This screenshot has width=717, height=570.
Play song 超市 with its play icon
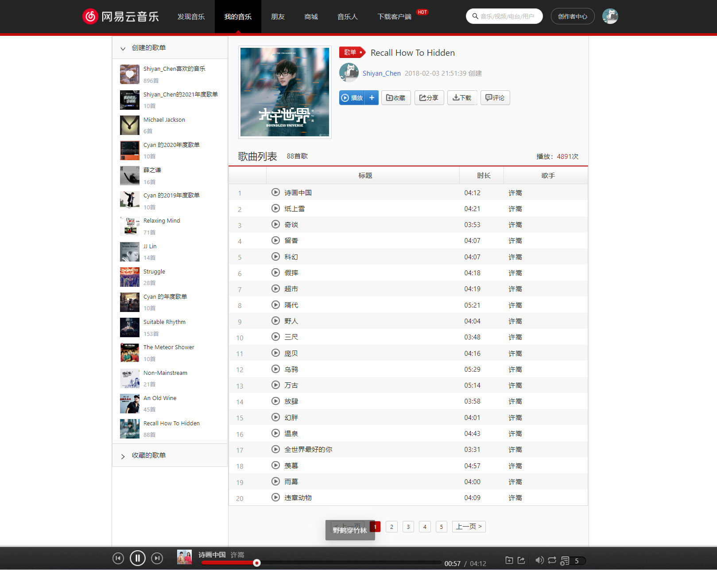pyautogui.click(x=275, y=289)
